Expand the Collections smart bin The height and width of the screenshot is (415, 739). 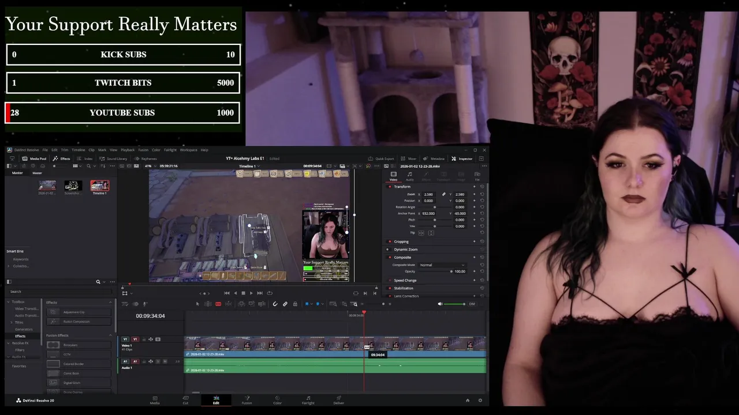pyautogui.click(x=9, y=266)
